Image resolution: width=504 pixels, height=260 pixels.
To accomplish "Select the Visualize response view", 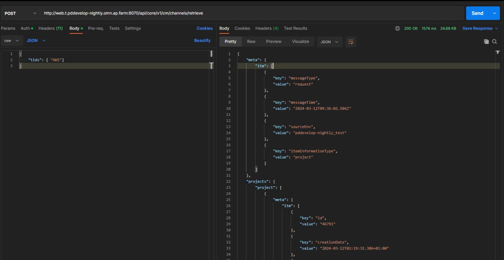I will [301, 42].
